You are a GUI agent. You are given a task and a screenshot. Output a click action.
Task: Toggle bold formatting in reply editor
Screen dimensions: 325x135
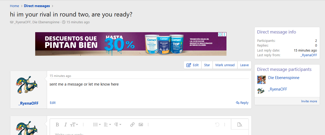coord(57,125)
